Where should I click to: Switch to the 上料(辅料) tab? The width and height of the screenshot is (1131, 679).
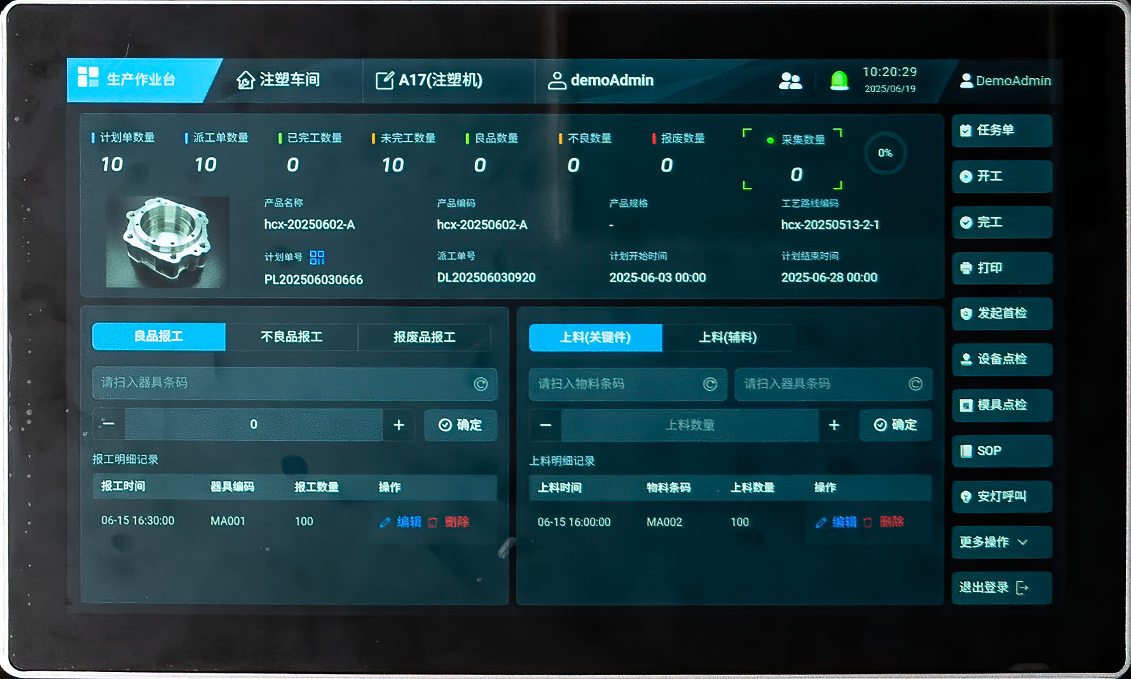(x=728, y=337)
